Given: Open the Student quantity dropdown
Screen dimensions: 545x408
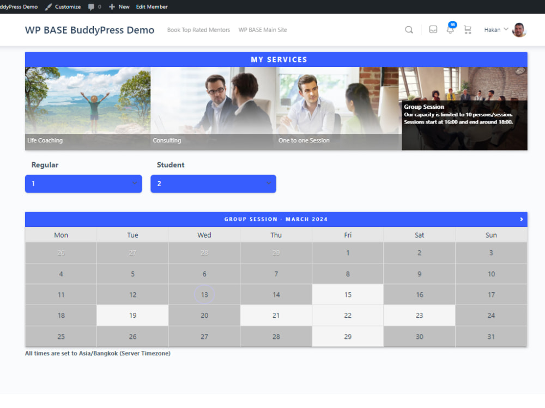Looking at the screenshot, I should point(213,183).
